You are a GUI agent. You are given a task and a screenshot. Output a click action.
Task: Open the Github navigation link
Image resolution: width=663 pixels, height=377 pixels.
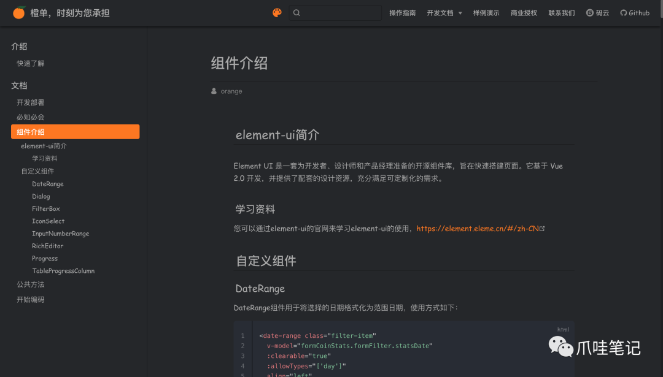click(x=635, y=13)
